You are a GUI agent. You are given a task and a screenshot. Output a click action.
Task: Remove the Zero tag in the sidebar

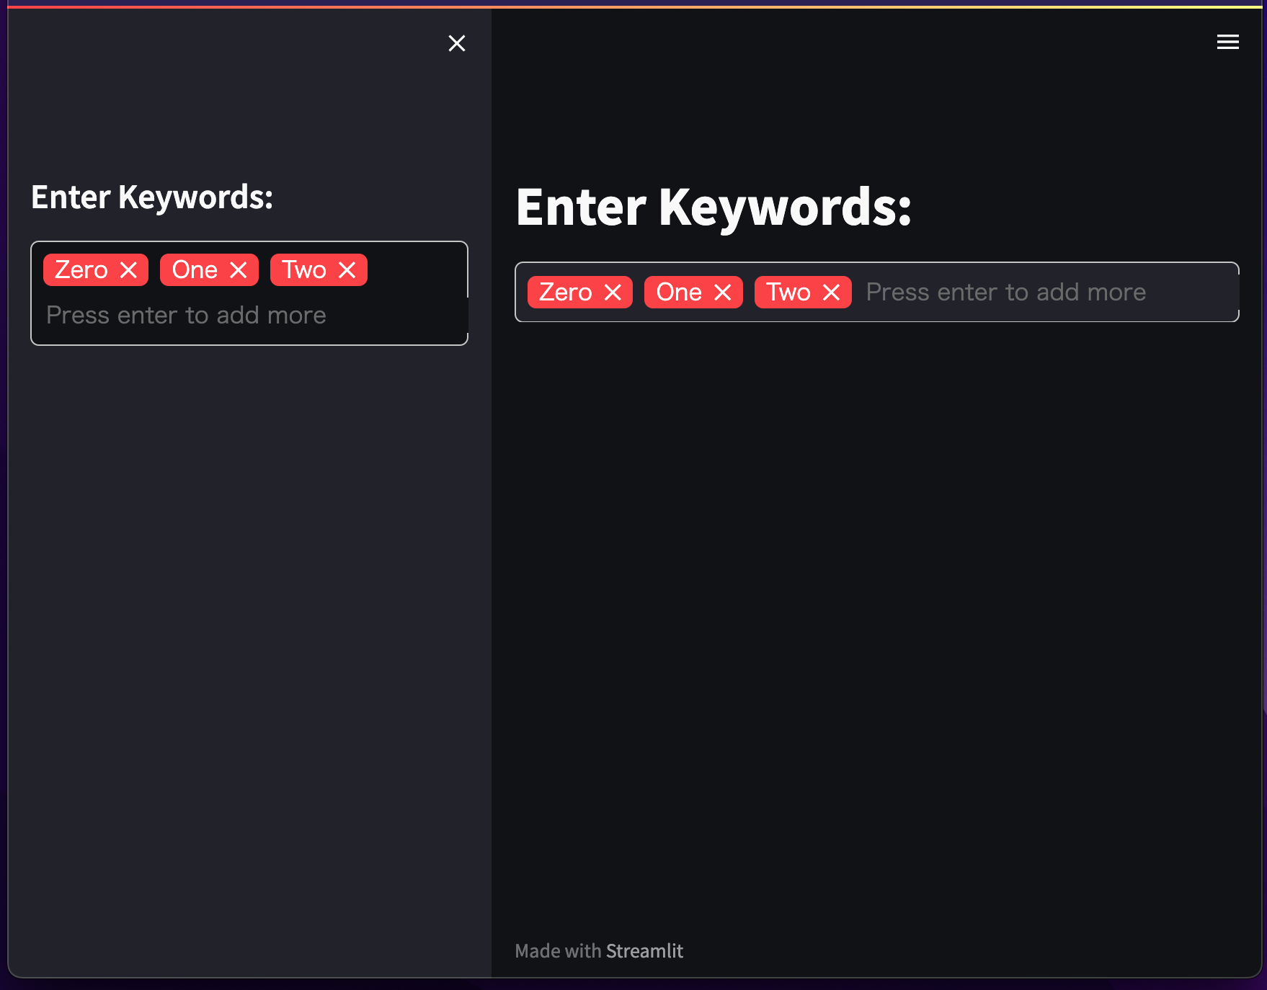pyautogui.click(x=128, y=270)
